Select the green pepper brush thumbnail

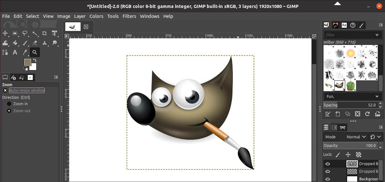click(351, 85)
